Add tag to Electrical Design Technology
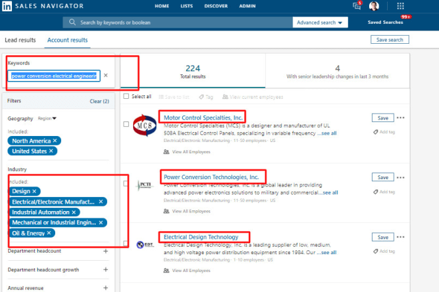This screenshot has height=292, width=439. (x=384, y=252)
